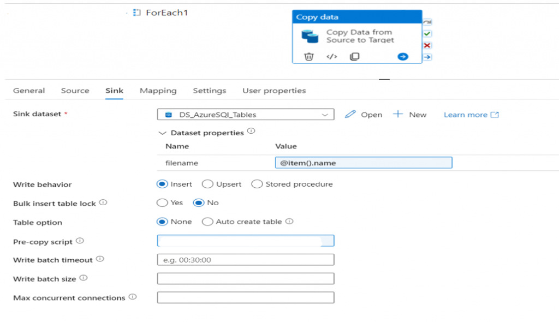This screenshot has width=559, height=322.
Task: Open the Learn more link
Action: [x=471, y=115]
